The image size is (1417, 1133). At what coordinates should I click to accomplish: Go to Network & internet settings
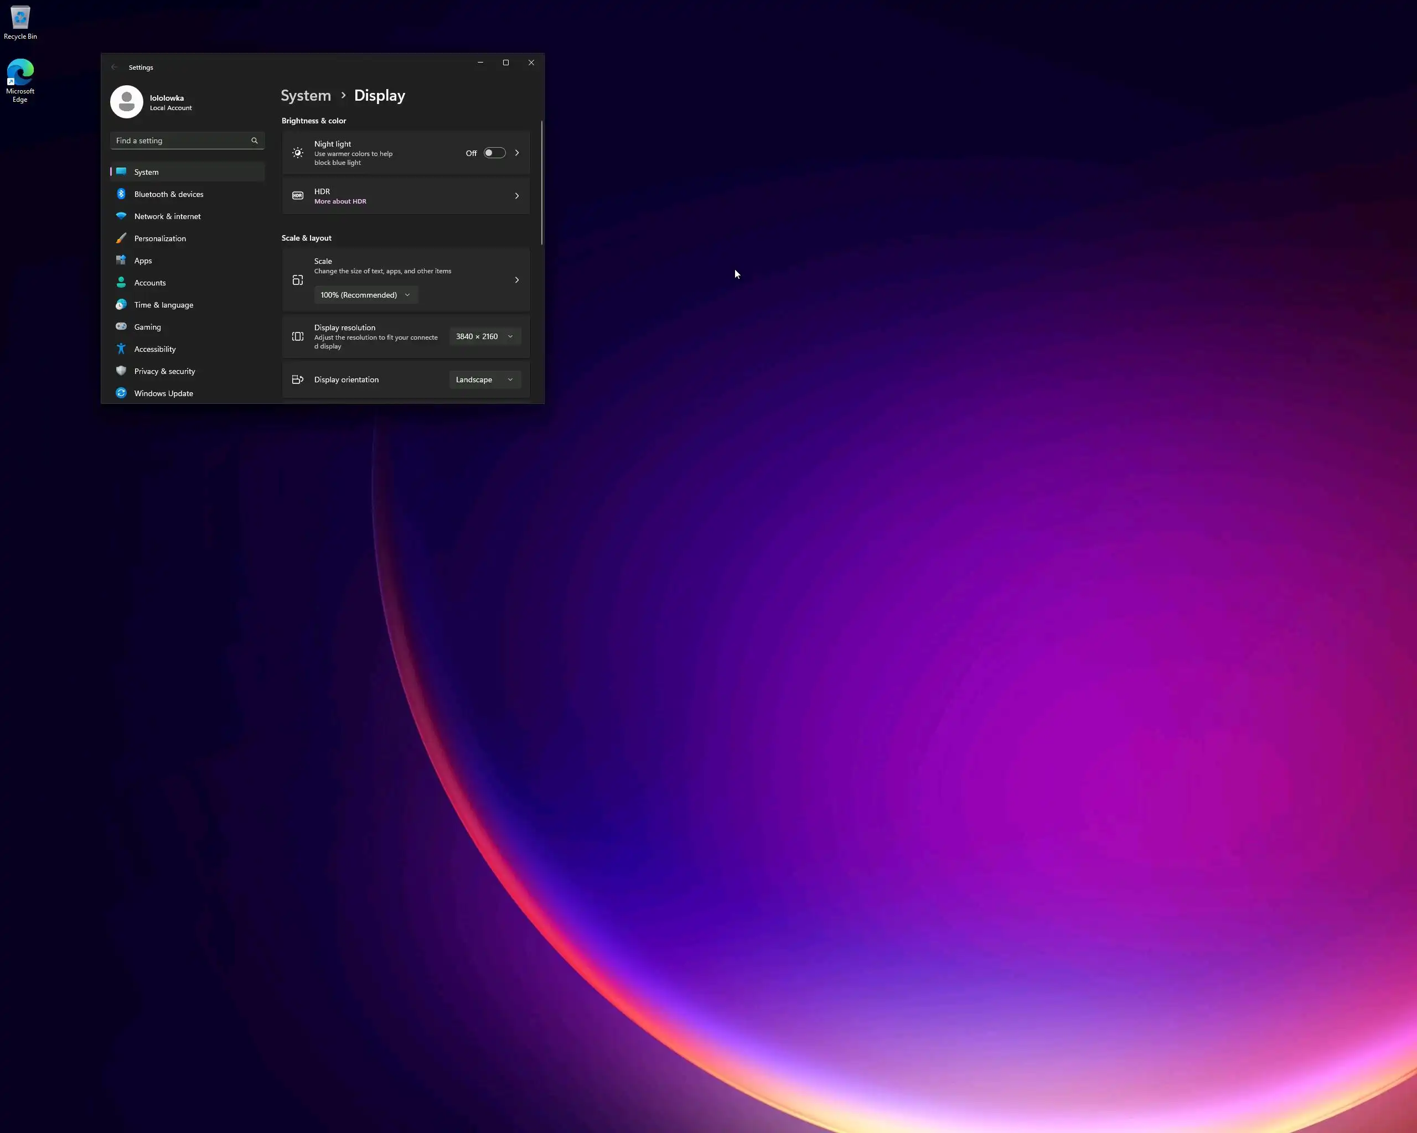(167, 216)
